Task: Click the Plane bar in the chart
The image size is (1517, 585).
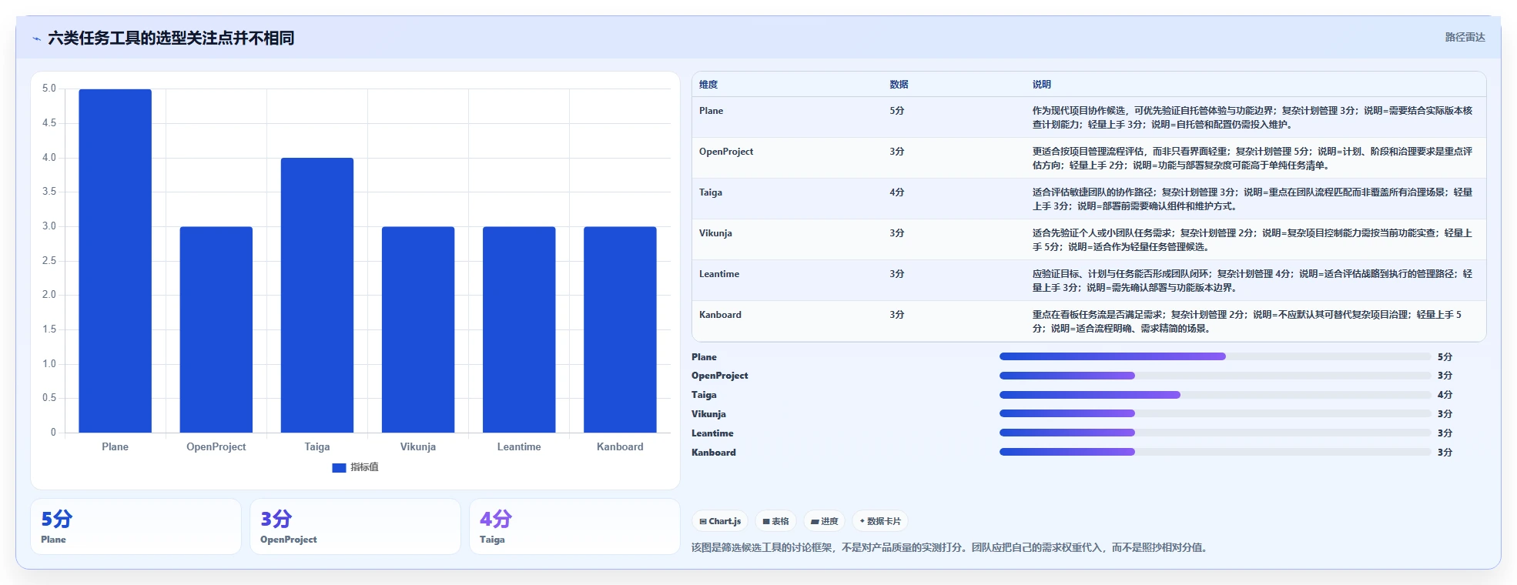Action: pyautogui.click(x=116, y=261)
